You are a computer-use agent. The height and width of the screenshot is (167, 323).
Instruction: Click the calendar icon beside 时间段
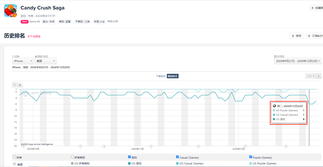pyautogui.click(x=275, y=56)
